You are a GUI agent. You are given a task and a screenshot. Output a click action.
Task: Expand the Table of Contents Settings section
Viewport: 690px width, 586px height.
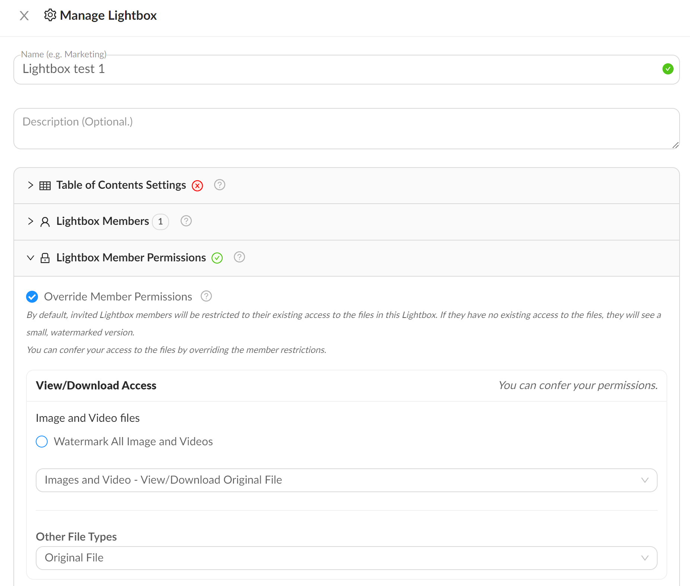click(31, 185)
